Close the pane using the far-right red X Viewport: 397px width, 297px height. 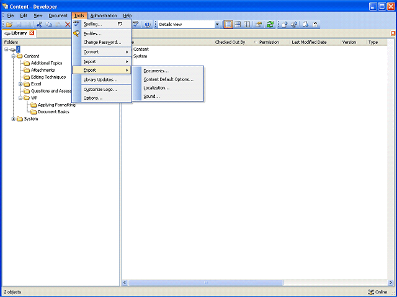393,33
